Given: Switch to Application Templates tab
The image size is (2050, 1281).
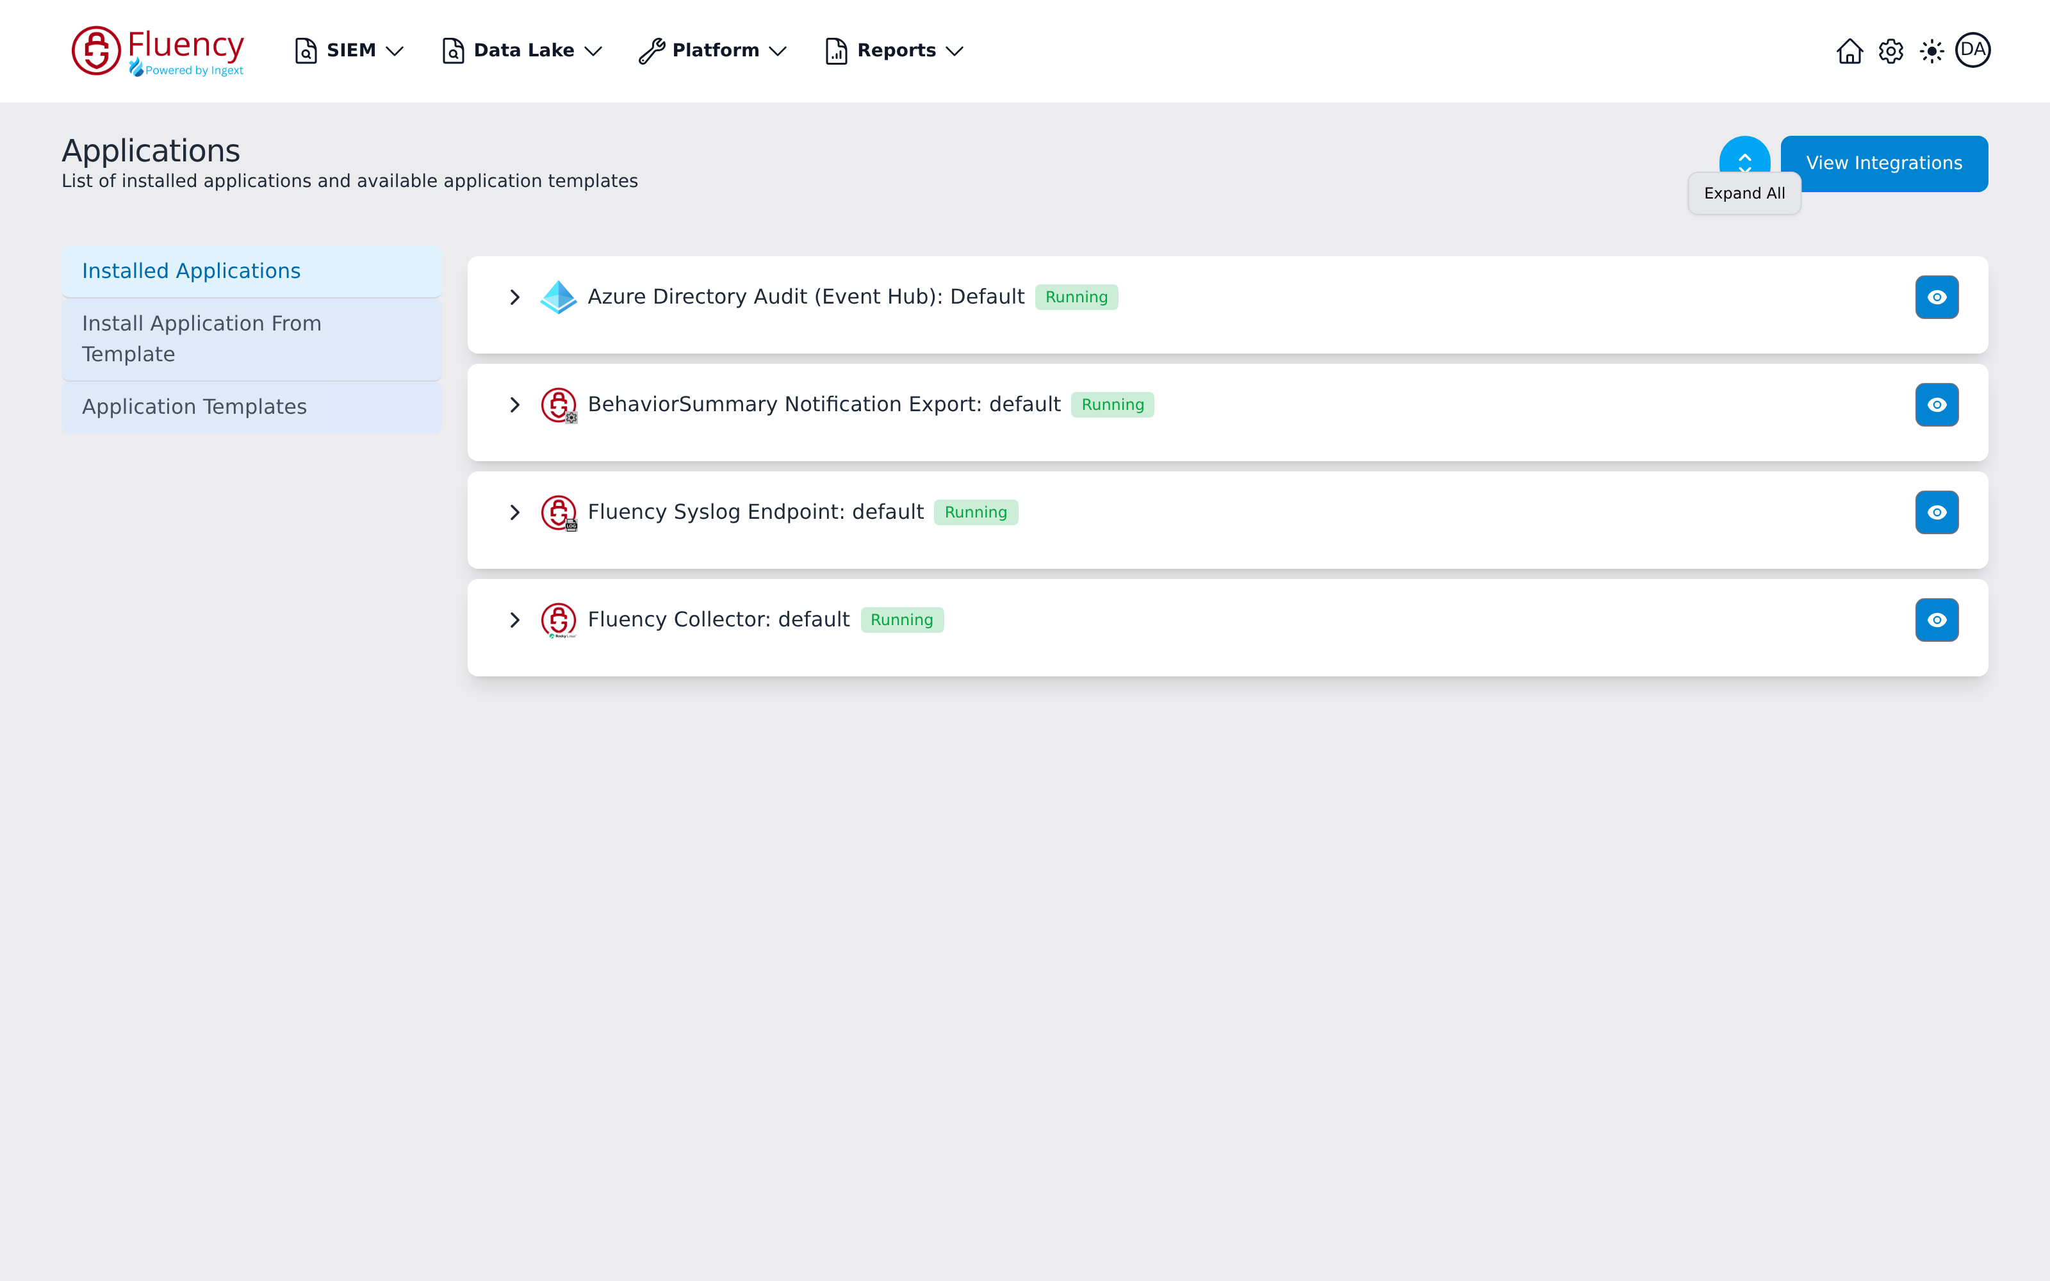Looking at the screenshot, I should 252,407.
